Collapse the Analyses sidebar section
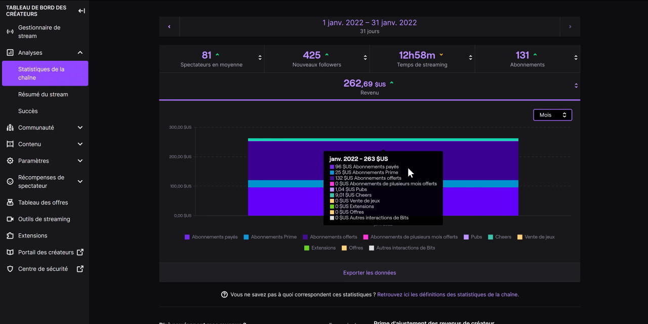Screen dimensions: 648x324 click(80, 53)
